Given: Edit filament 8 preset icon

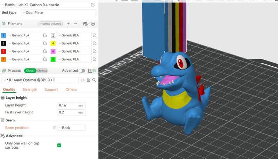Looking at the screenshot, I should coord(95,59).
